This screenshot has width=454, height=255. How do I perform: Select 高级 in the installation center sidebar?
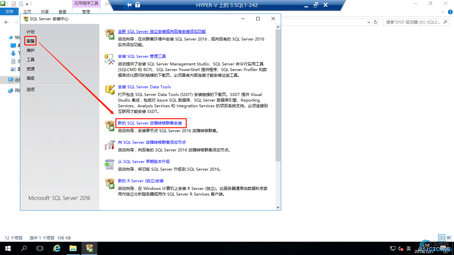(x=31, y=78)
